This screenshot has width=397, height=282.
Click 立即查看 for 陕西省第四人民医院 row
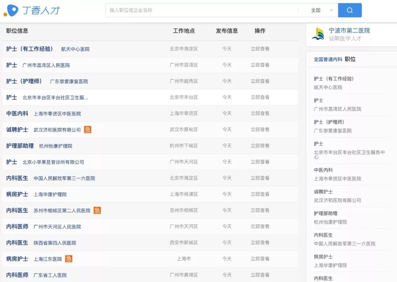tap(260, 243)
